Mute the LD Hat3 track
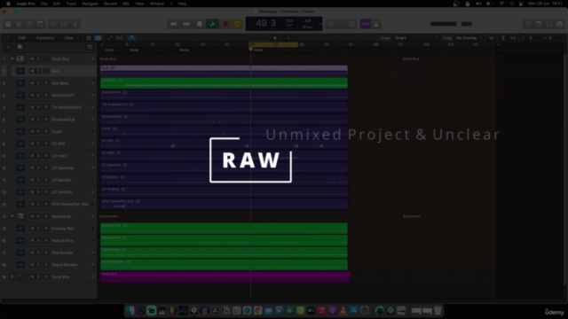This screenshot has height=319, width=568. 32,156
